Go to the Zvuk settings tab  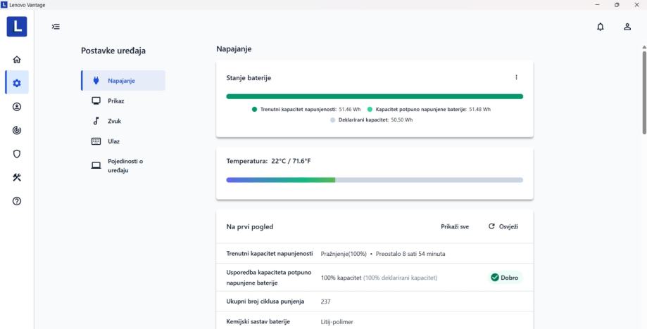113,121
